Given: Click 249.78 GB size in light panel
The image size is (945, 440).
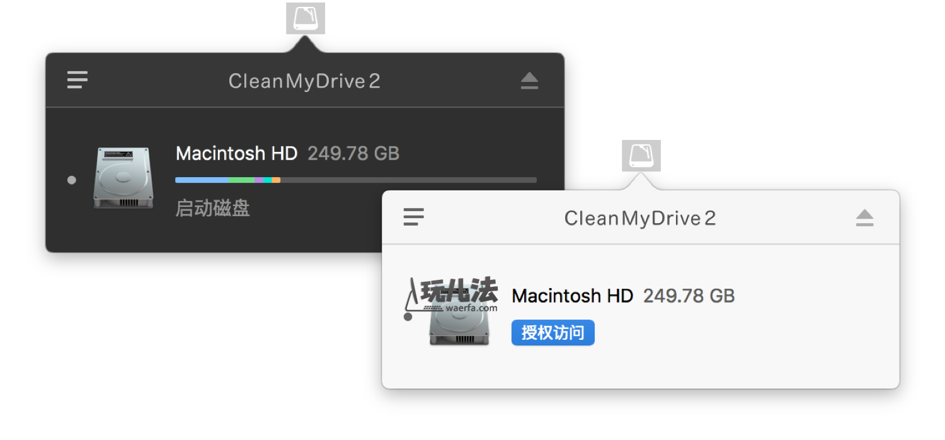Looking at the screenshot, I should click(689, 296).
